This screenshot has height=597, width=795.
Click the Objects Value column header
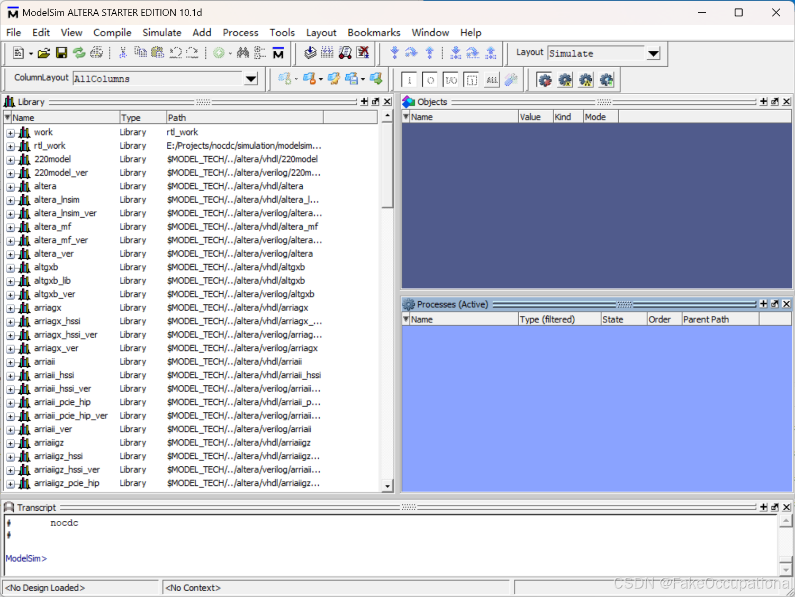[x=536, y=117]
